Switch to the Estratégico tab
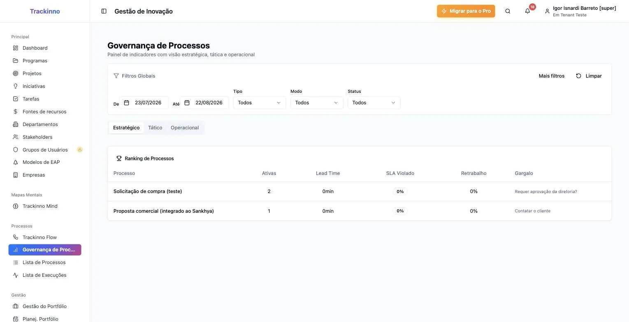 (x=126, y=128)
